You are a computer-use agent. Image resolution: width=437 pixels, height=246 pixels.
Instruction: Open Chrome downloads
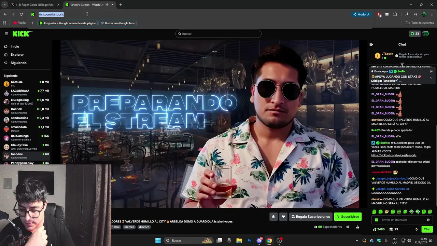(x=407, y=14)
